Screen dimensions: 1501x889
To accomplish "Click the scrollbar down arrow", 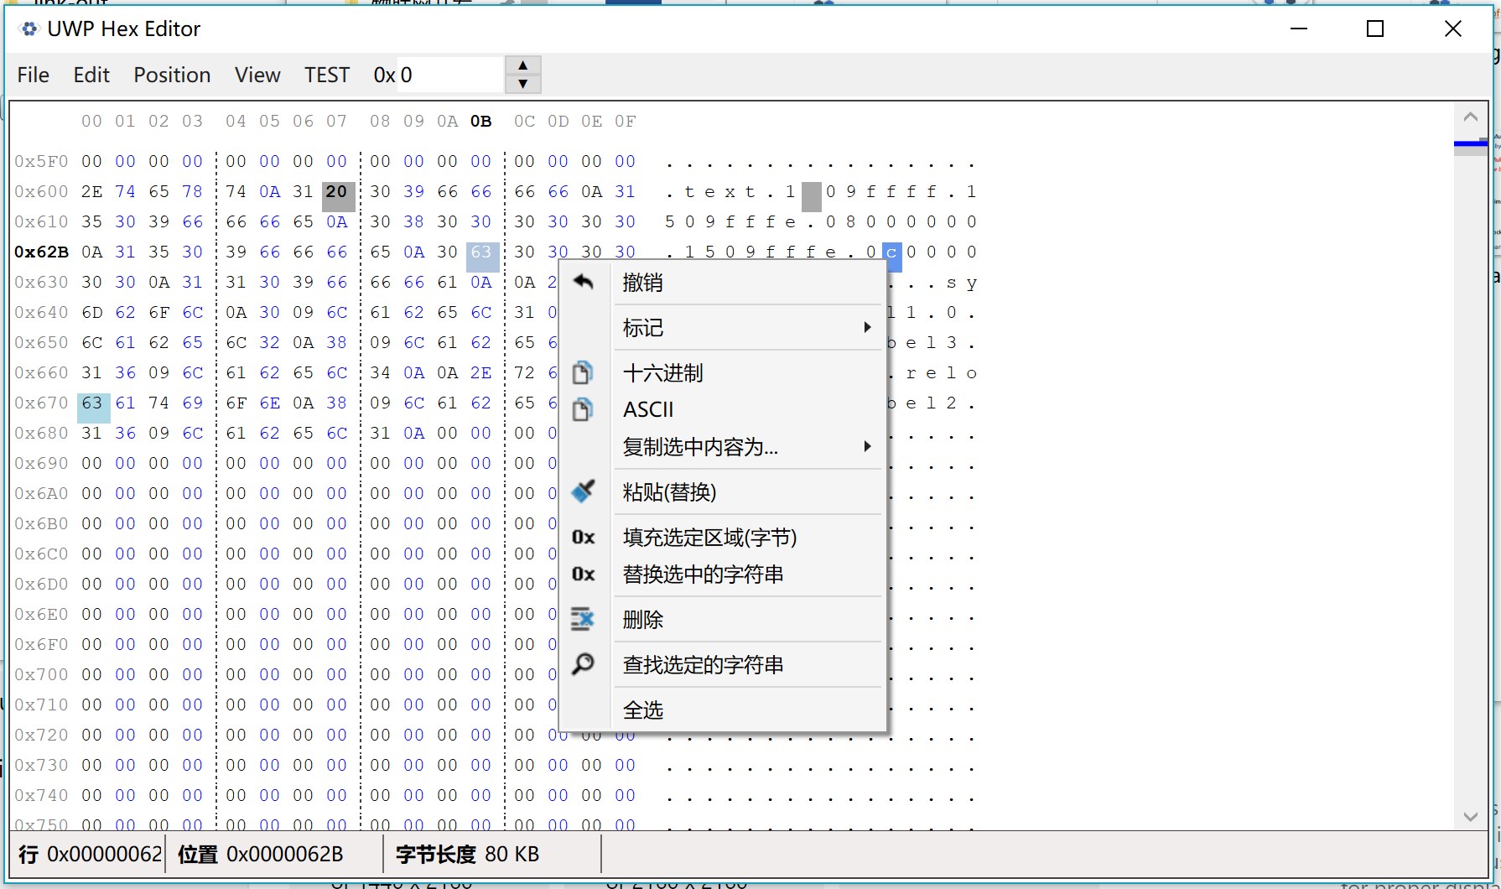I will (x=1470, y=816).
